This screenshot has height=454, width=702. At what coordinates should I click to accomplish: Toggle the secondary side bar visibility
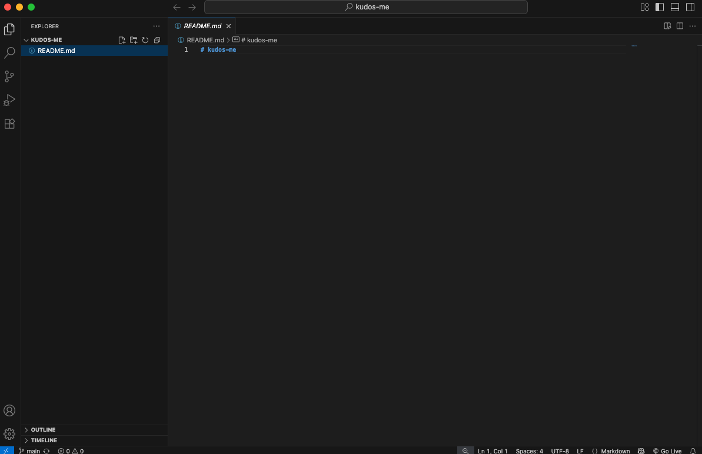(x=690, y=7)
